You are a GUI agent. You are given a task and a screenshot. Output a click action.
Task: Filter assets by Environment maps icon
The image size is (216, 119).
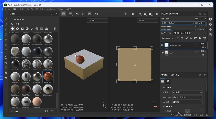[x=46, y=29]
